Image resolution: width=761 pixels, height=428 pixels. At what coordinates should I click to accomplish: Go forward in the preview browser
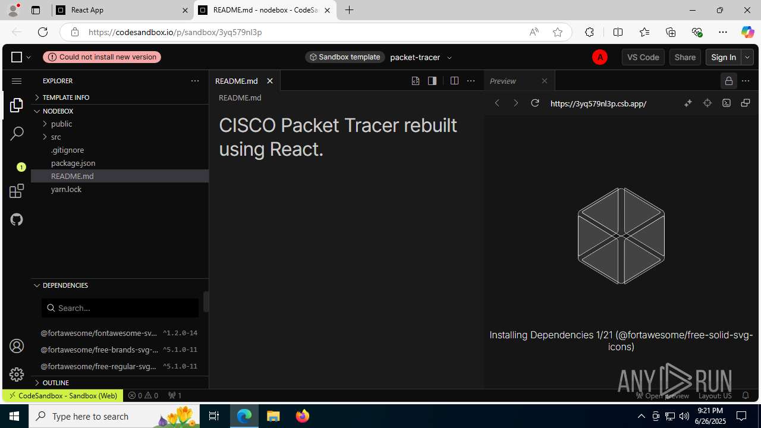pyautogui.click(x=516, y=103)
